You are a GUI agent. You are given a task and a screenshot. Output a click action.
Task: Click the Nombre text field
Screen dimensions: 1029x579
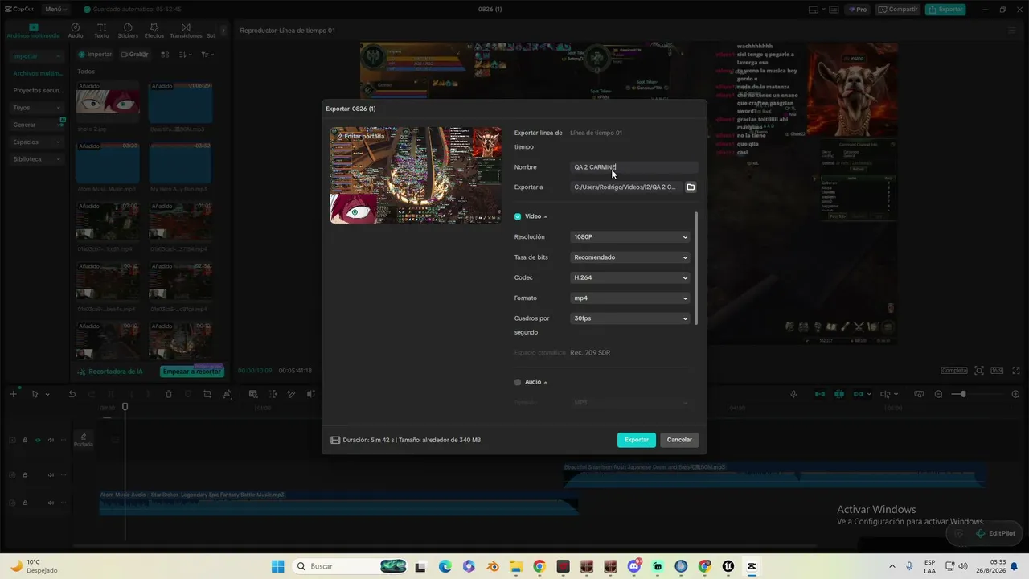click(633, 167)
